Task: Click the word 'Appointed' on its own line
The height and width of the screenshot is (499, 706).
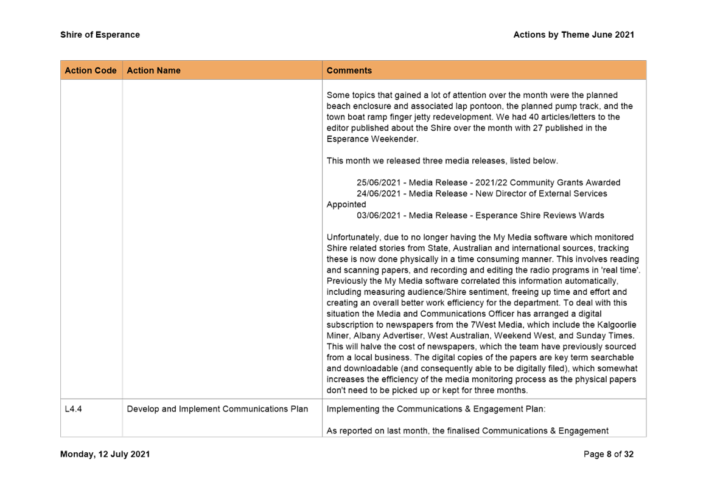Action: (x=346, y=205)
